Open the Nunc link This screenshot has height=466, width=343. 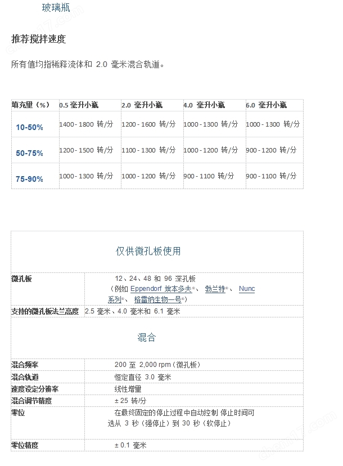(x=247, y=289)
